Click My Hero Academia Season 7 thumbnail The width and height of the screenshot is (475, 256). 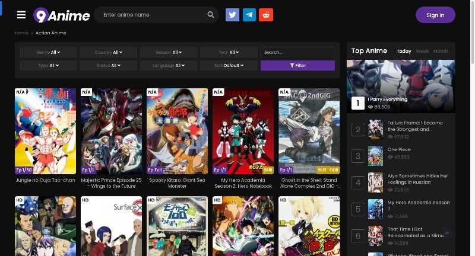(x=375, y=209)
